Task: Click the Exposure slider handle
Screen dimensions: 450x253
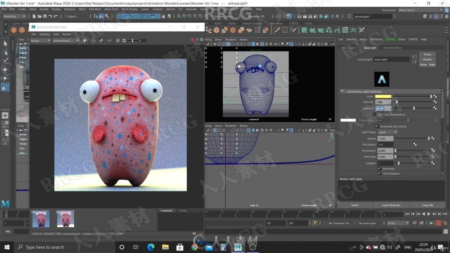Action: [414, 108]
